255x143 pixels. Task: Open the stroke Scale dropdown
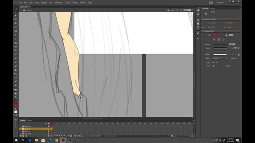tap(220, 58)
